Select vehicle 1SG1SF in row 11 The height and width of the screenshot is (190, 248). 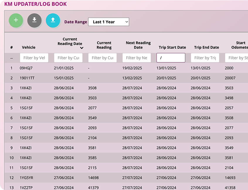coord(26,168)
